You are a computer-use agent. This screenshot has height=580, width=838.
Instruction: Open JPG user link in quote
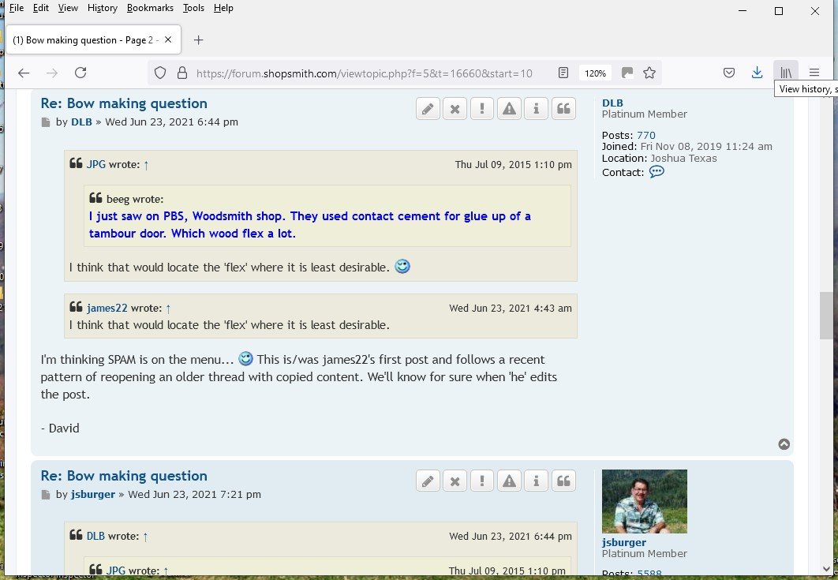(95, 165)
